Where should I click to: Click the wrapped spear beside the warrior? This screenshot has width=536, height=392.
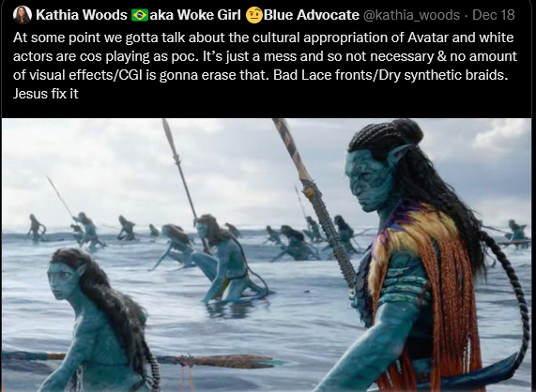(316, 204)
